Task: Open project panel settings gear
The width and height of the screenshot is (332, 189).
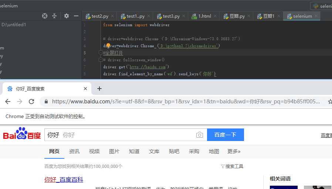Action: click(67, 16)
